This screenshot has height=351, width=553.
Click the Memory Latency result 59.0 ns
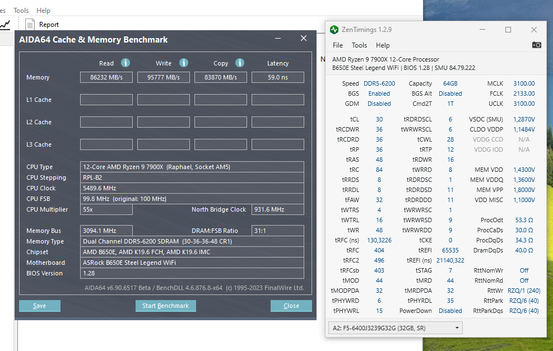278,77
